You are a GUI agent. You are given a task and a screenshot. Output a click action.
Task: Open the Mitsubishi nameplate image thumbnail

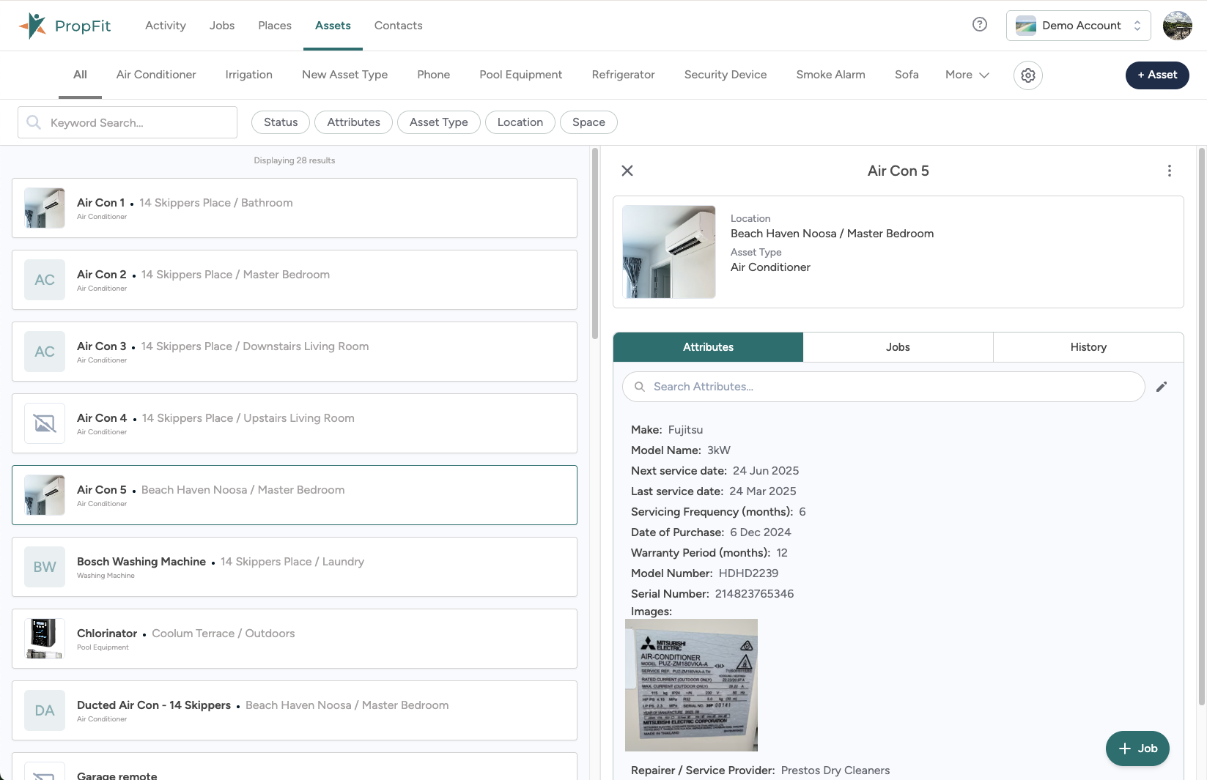691,686
